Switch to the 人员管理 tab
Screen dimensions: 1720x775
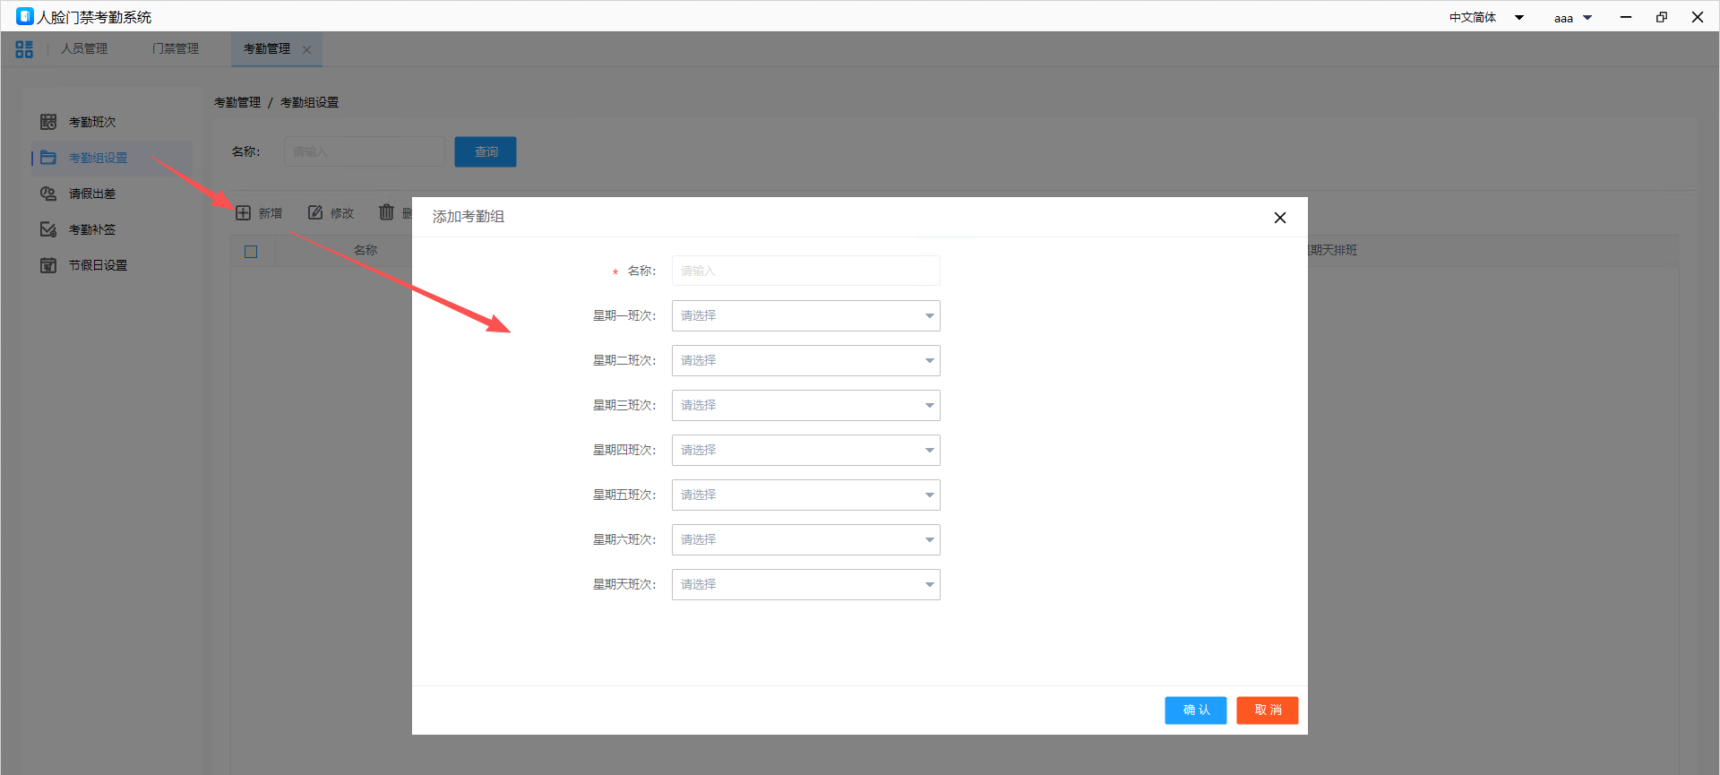click(x=84, y=48)
